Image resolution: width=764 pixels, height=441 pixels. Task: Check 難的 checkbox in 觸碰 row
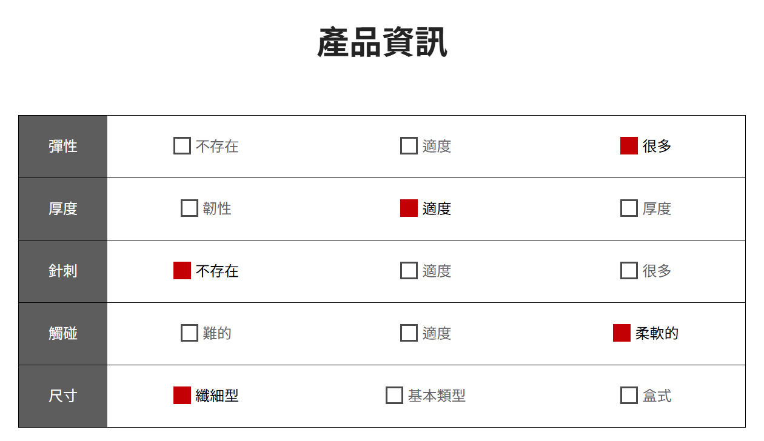(189, 333)
